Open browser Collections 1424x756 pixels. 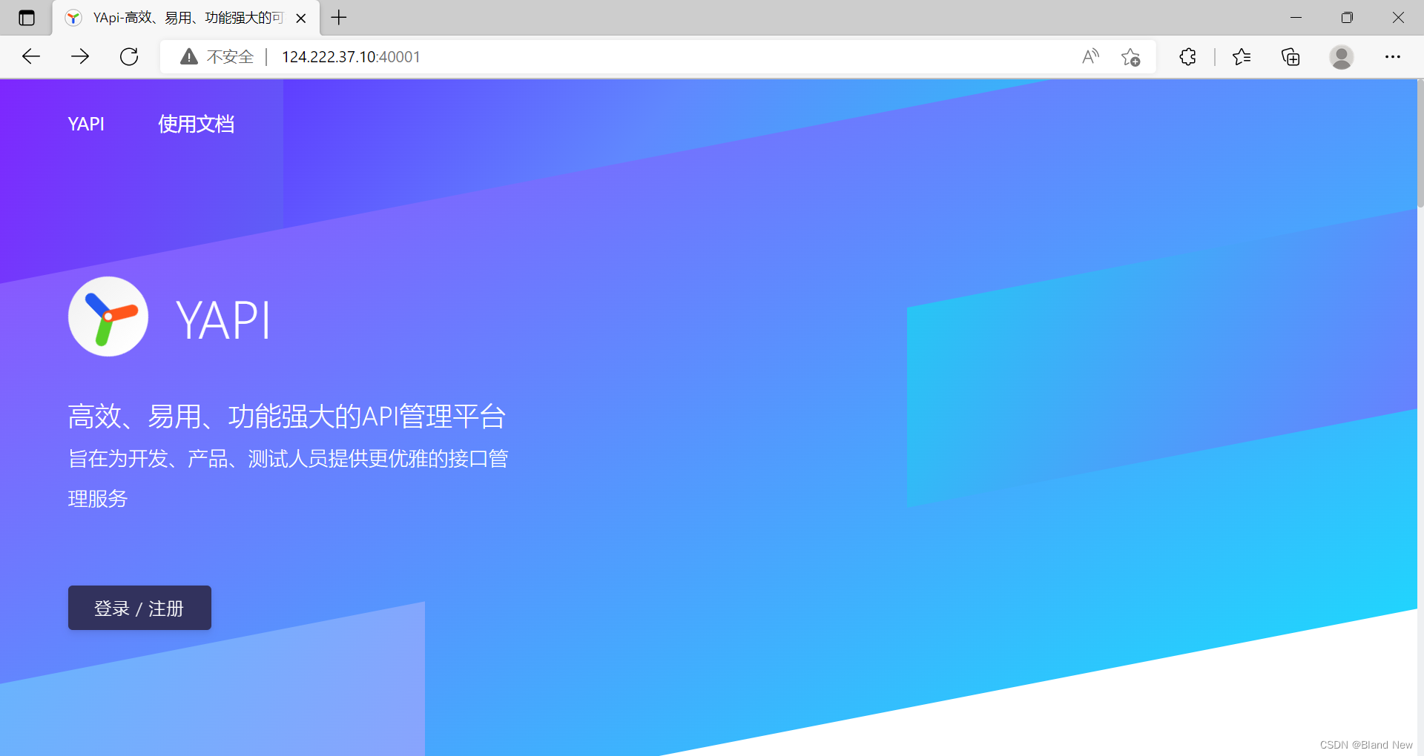click(x=1290, y=56)
